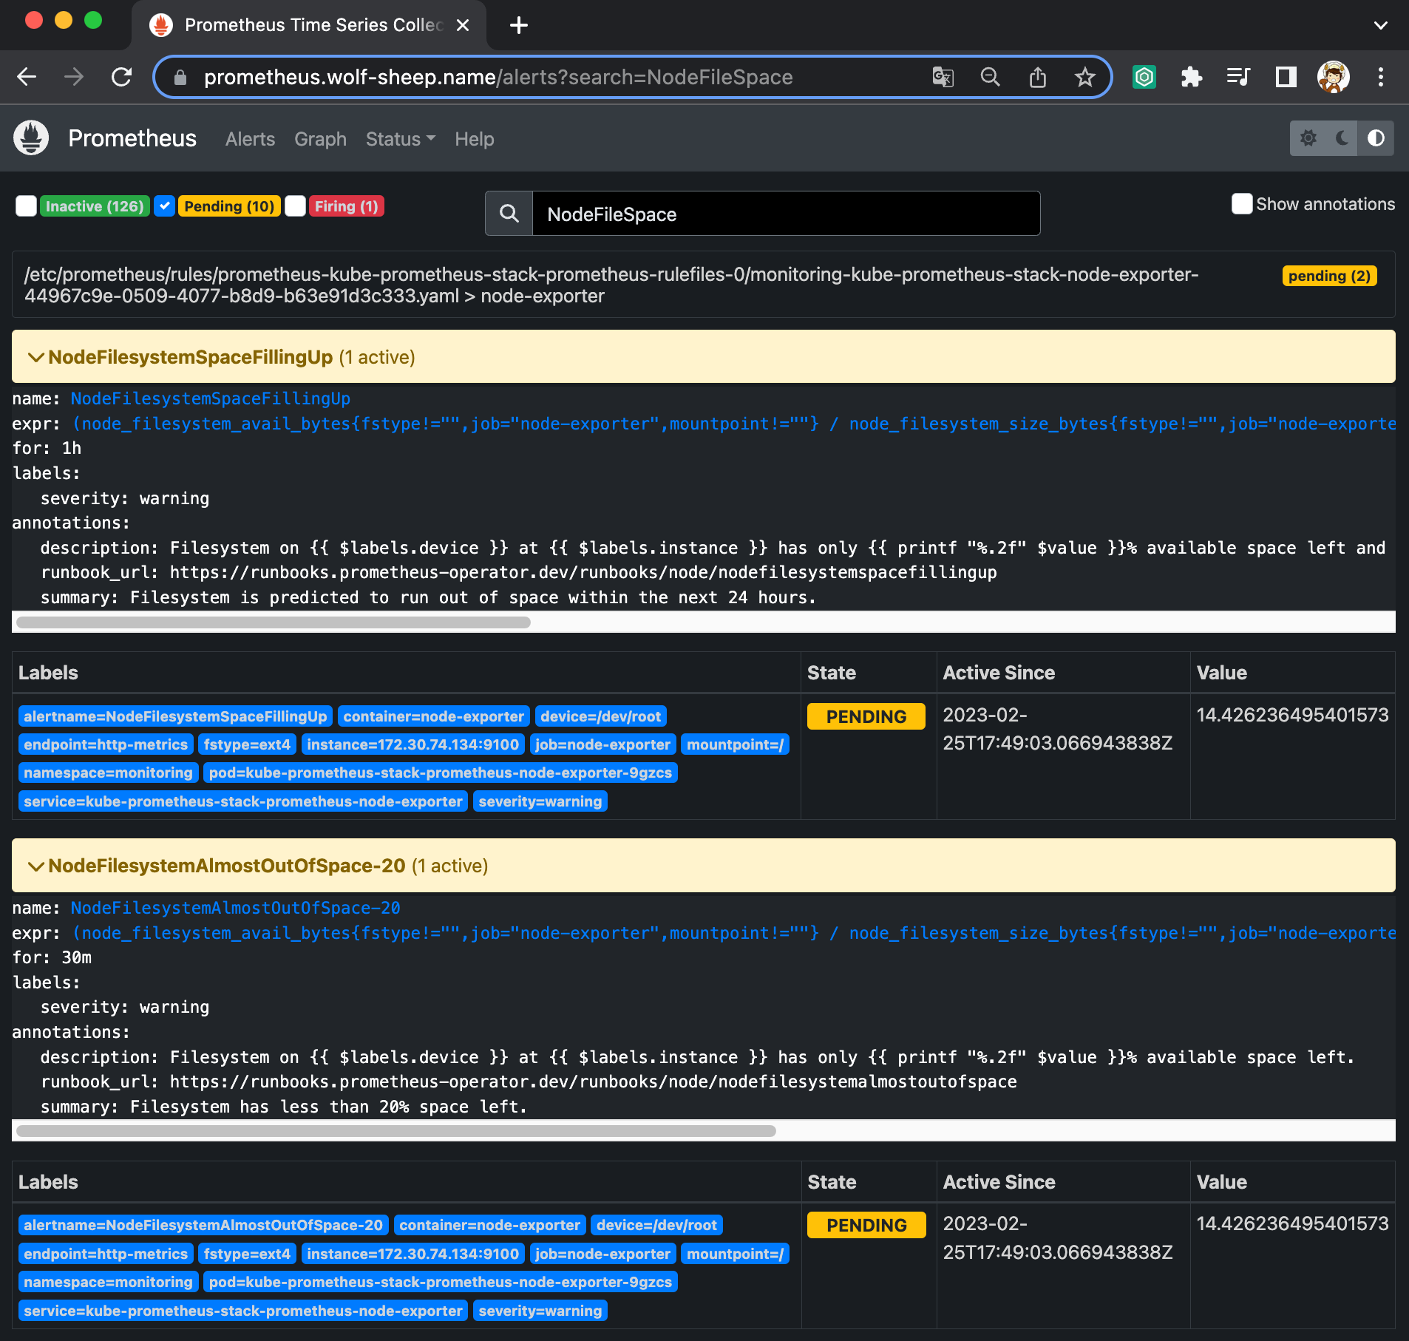Click the pending (2) badge on rule group
This screenshot has width=1409, height=1341.
point(1328,276)
